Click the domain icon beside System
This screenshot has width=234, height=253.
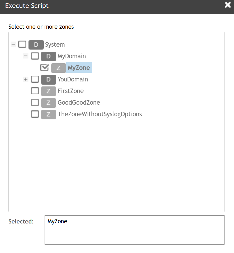tap(36, 45)
